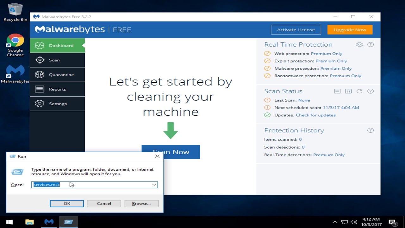Image resolution: width=405 pixels, height=228 pixels.
Task: Click Web protection Premium Only link
Action: pyautogui.click(x=327, y=54)
